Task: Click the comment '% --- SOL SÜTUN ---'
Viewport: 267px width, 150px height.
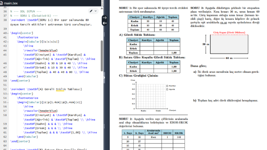Action: 26,11
